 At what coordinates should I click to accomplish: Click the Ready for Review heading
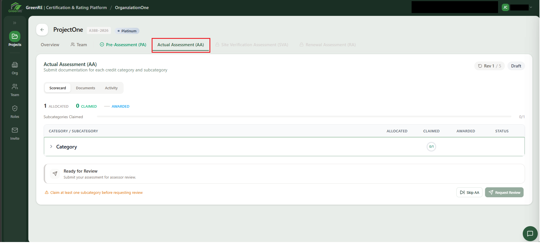[x=81, y=171]
